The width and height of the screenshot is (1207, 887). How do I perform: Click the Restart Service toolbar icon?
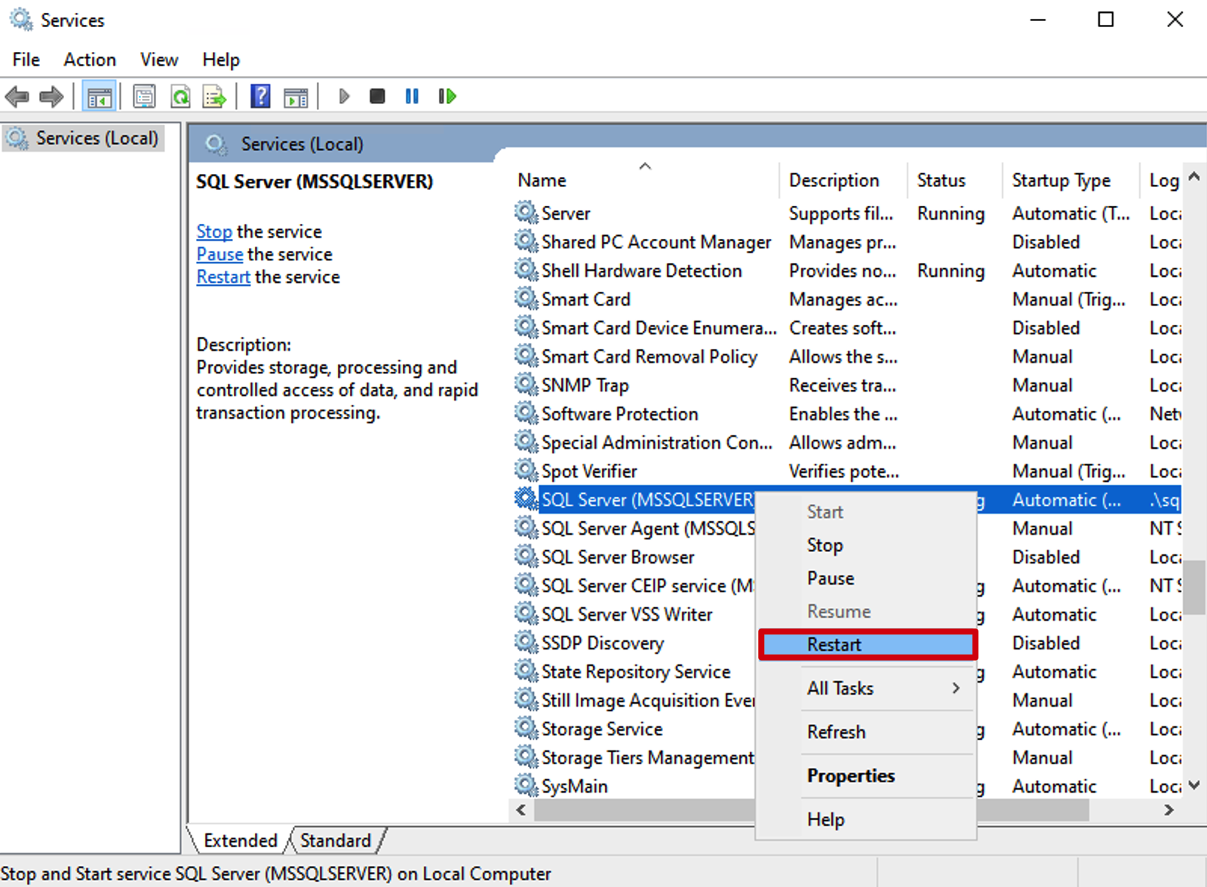pos(447,97)
